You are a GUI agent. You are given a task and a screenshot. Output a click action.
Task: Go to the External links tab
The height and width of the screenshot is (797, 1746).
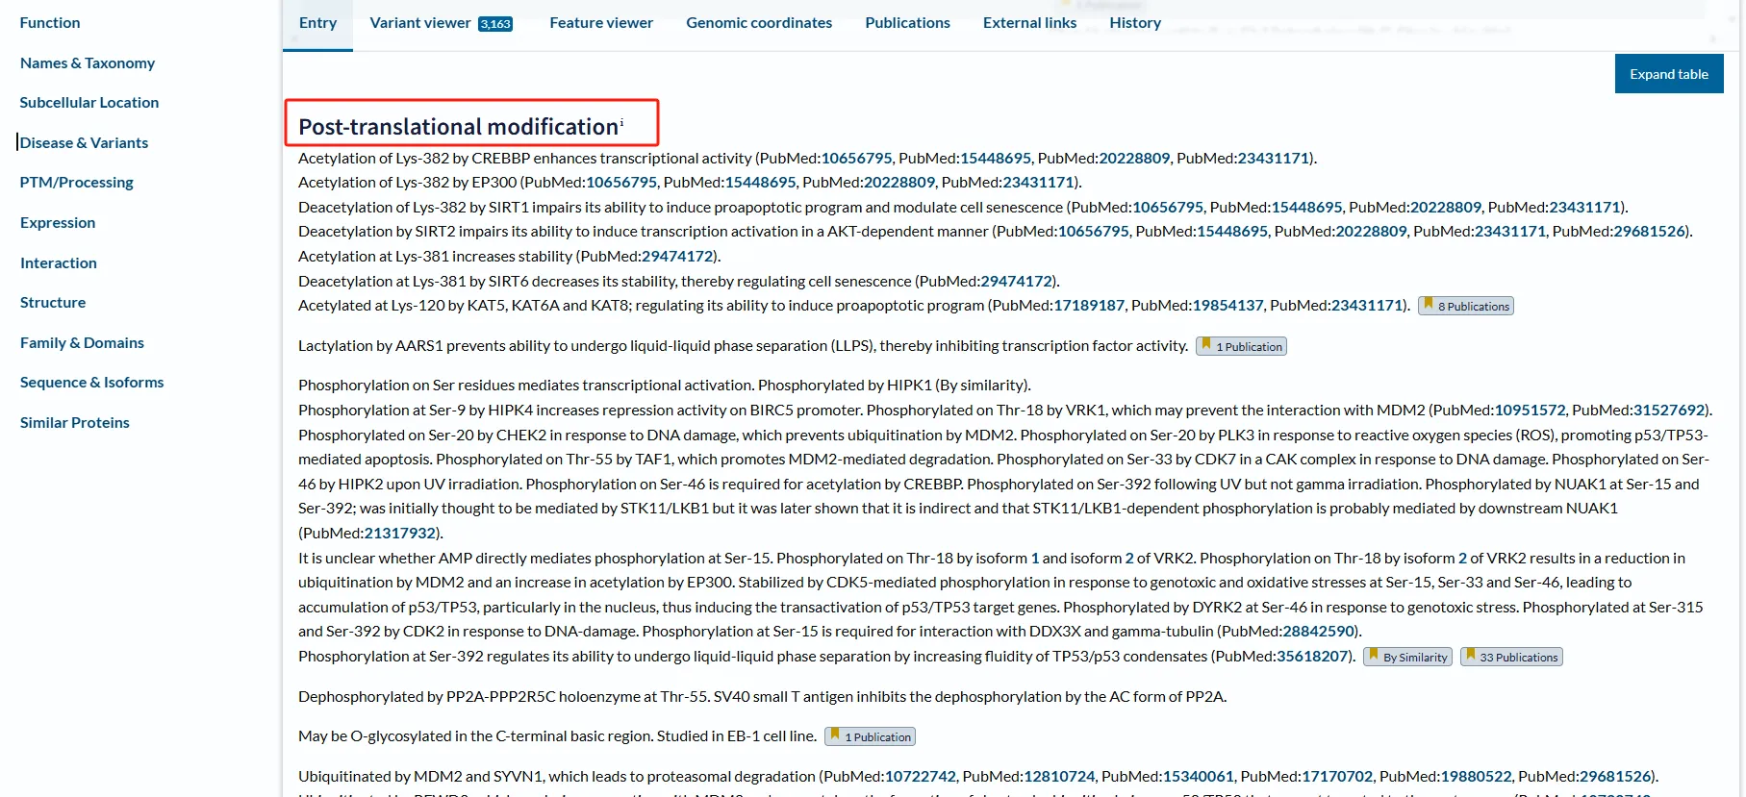click(x=1028, y=23)
